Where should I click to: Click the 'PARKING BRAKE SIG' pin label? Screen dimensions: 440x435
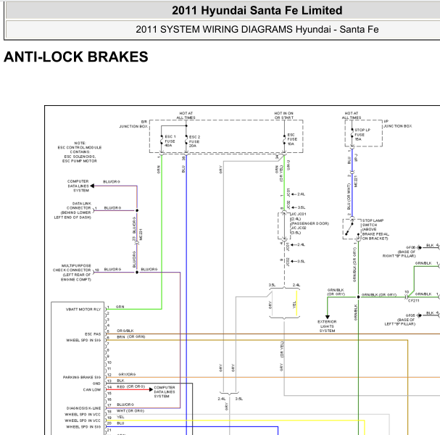tap(82, 377)
